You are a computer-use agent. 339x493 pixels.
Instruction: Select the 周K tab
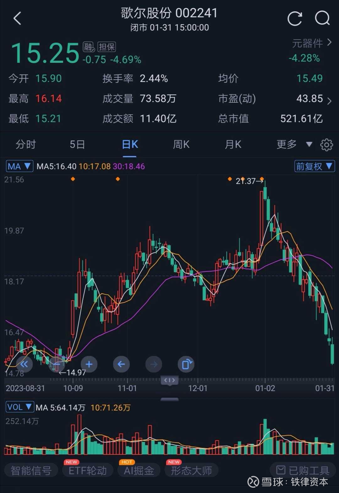181,144
